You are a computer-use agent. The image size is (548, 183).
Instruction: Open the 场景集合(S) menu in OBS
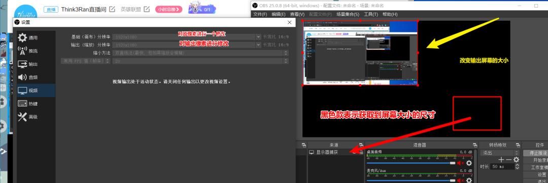coord(348,14)
